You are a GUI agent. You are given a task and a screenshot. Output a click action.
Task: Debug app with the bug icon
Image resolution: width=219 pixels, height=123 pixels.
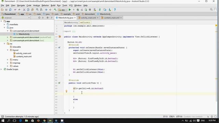point(78,10)
